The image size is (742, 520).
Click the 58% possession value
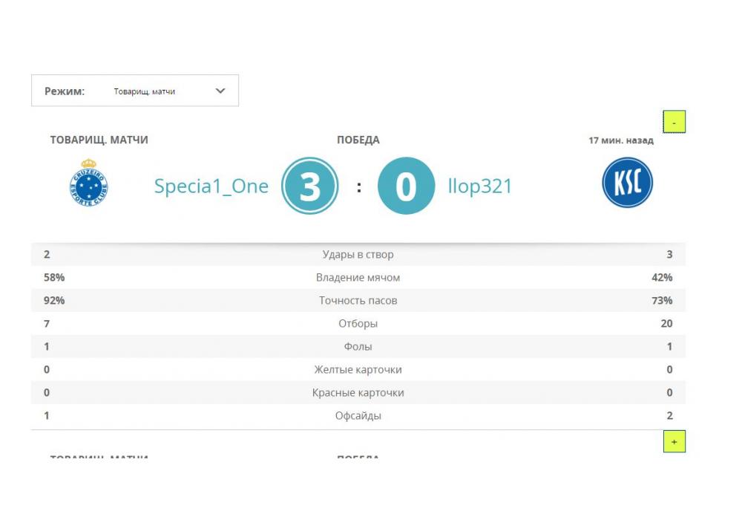click(54, 278)
